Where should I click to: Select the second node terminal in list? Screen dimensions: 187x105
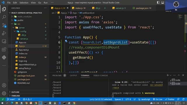[x=177, y=84]
